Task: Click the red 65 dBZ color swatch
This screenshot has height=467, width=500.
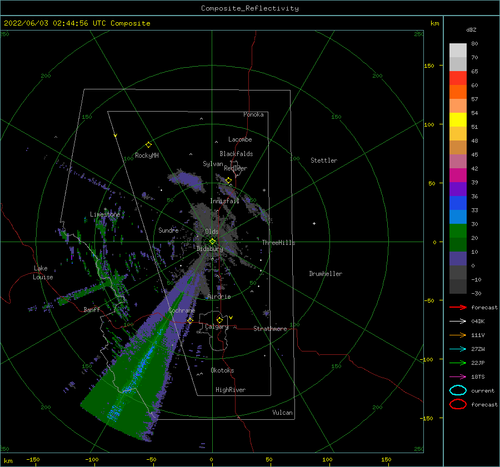Action: point(458,78)
